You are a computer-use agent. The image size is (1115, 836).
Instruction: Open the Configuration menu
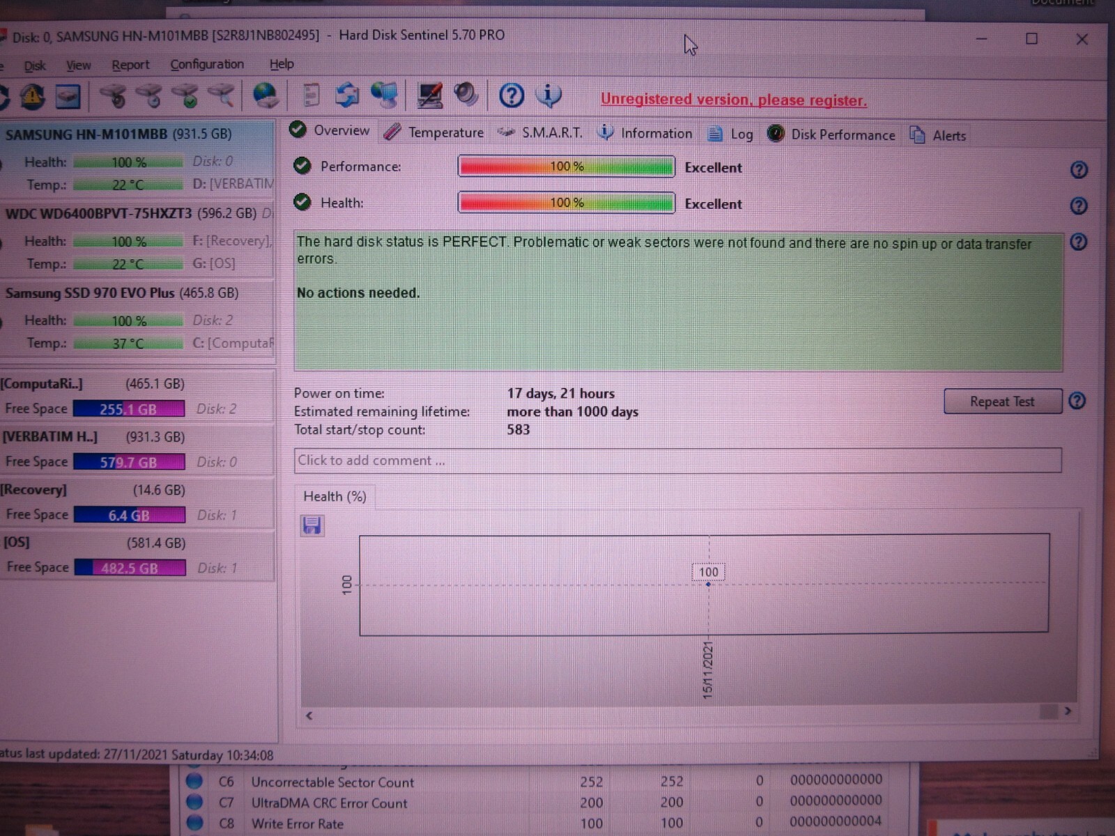click(207, 64)
